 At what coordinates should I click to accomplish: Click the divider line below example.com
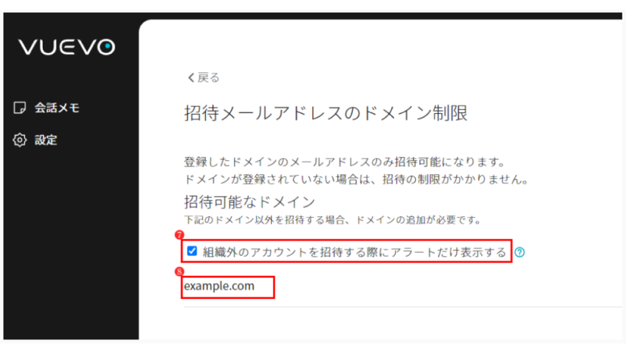[402, 307]
